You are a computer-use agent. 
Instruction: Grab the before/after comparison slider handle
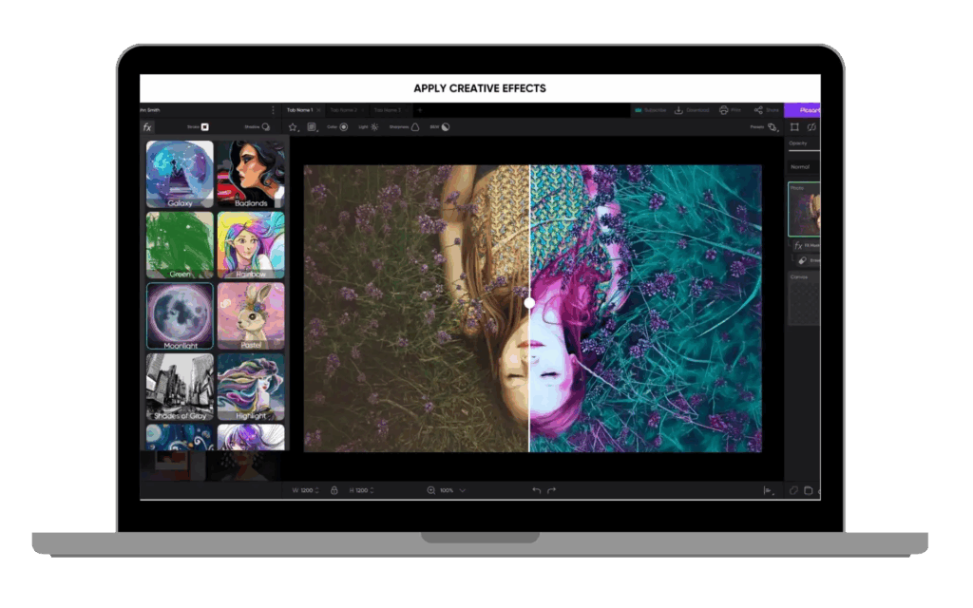pyautogui.click(x=529, y=302)
